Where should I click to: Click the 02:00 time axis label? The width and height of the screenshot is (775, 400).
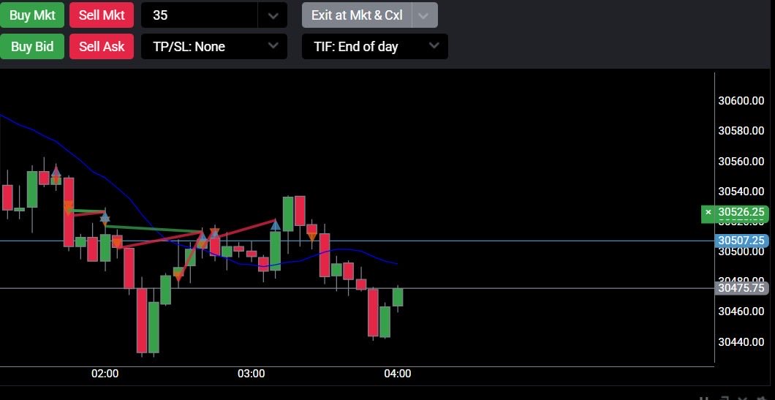(105, 373)
